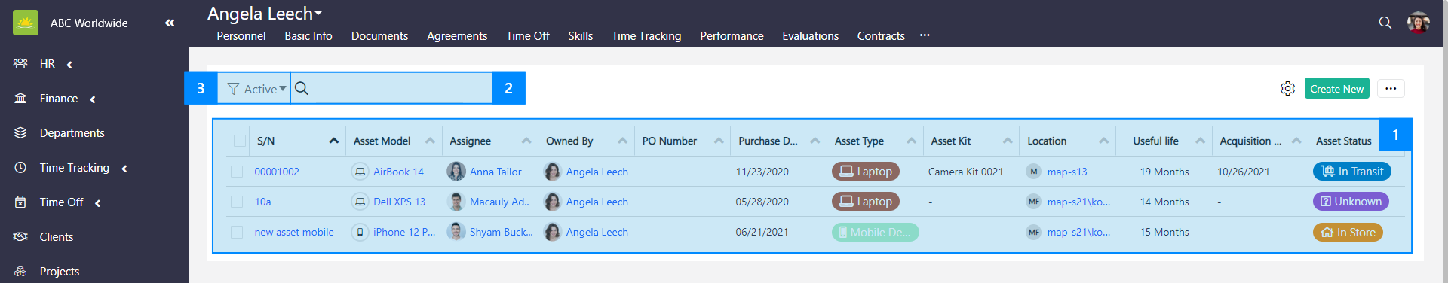Click the MF location badge in the new asset mobile row
Screen dimensions: 1448x283
point(1034,232)
